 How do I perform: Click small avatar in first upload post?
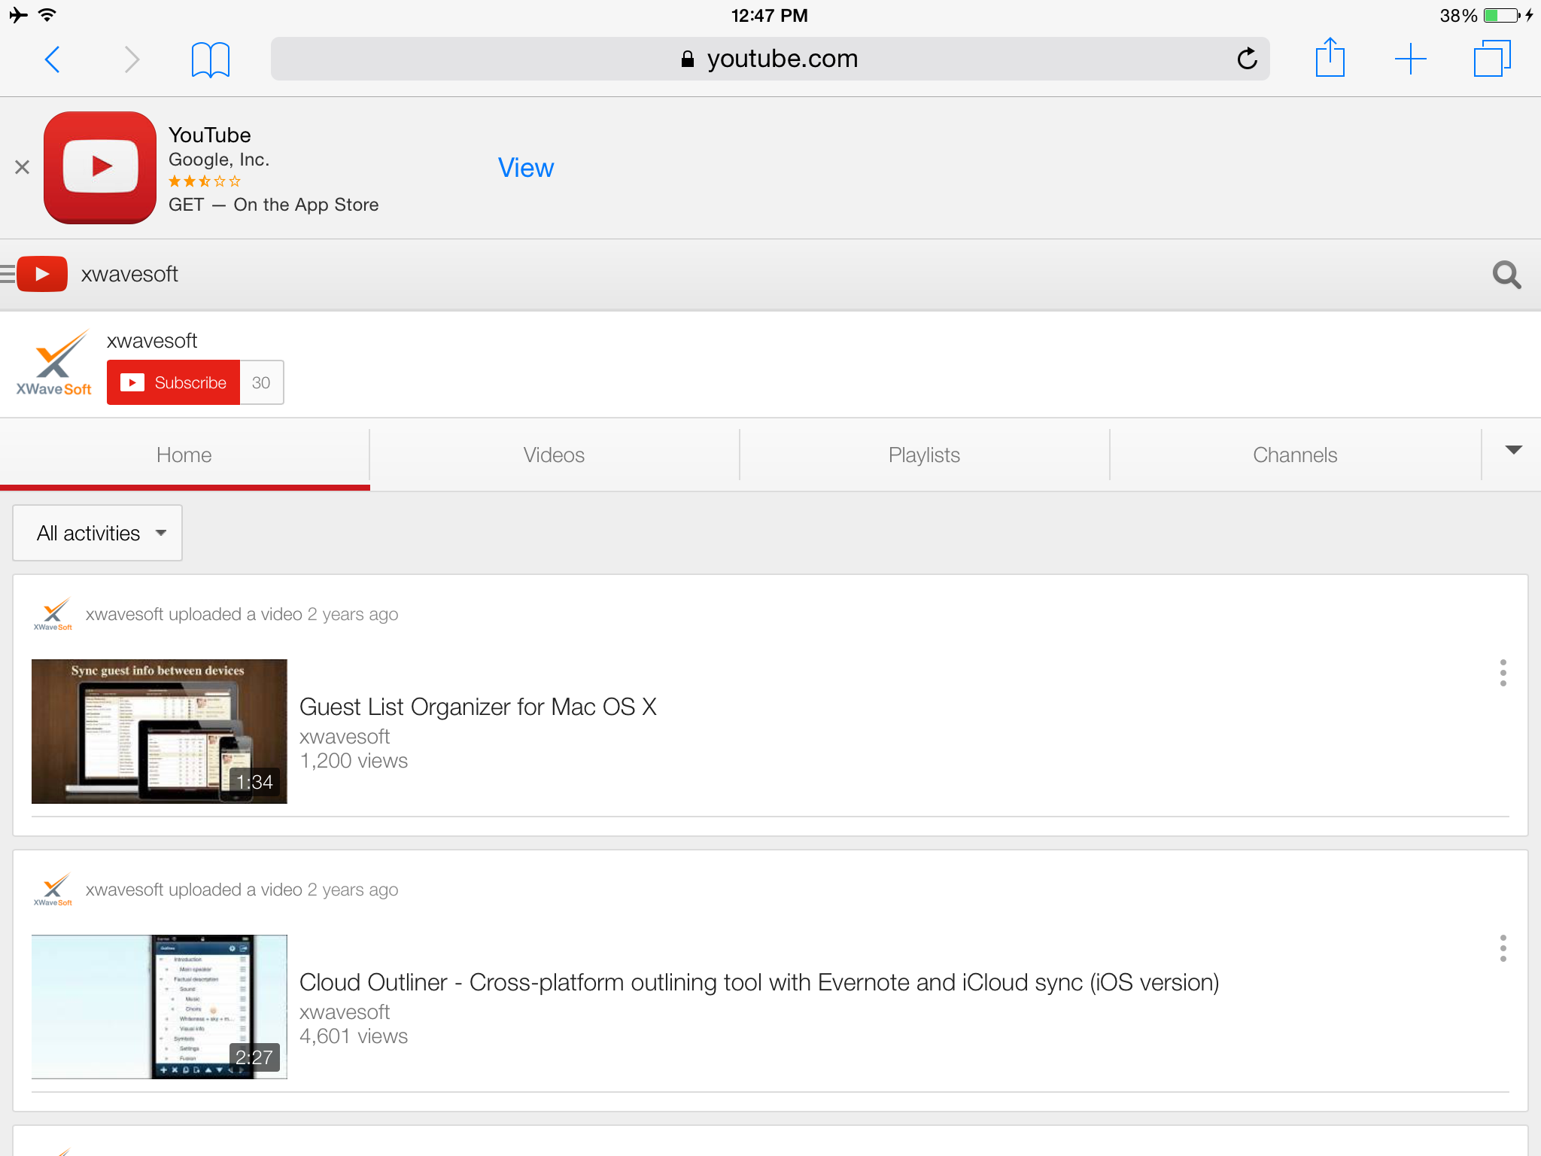[53, 614]
